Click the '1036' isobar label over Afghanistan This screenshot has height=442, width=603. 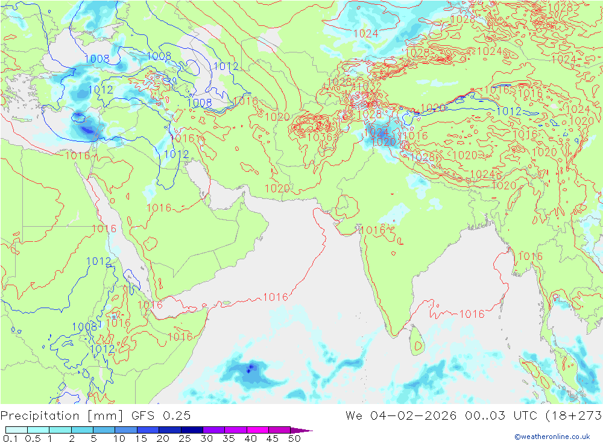click(x=320, y=137)
